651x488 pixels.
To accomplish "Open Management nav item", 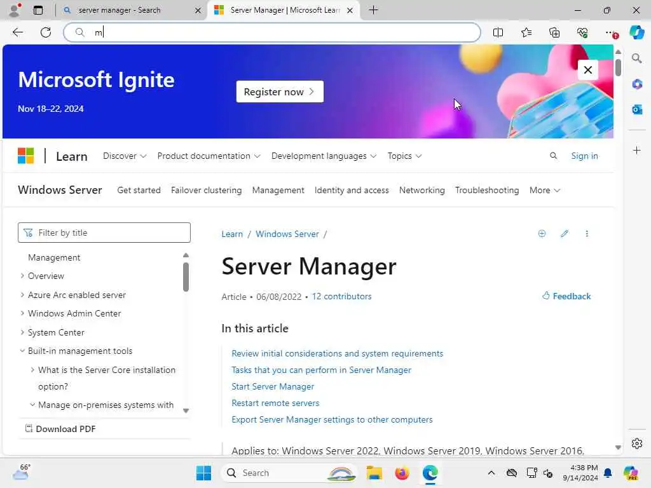I will coord(278,190).
